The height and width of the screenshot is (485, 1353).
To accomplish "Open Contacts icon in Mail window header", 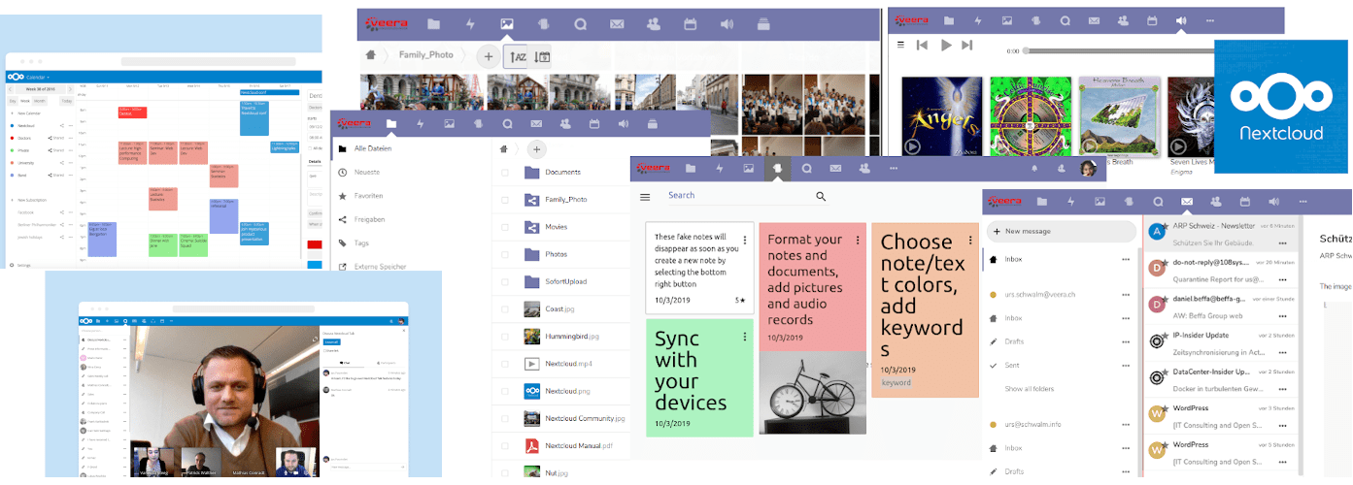I will pos(1215,202).
